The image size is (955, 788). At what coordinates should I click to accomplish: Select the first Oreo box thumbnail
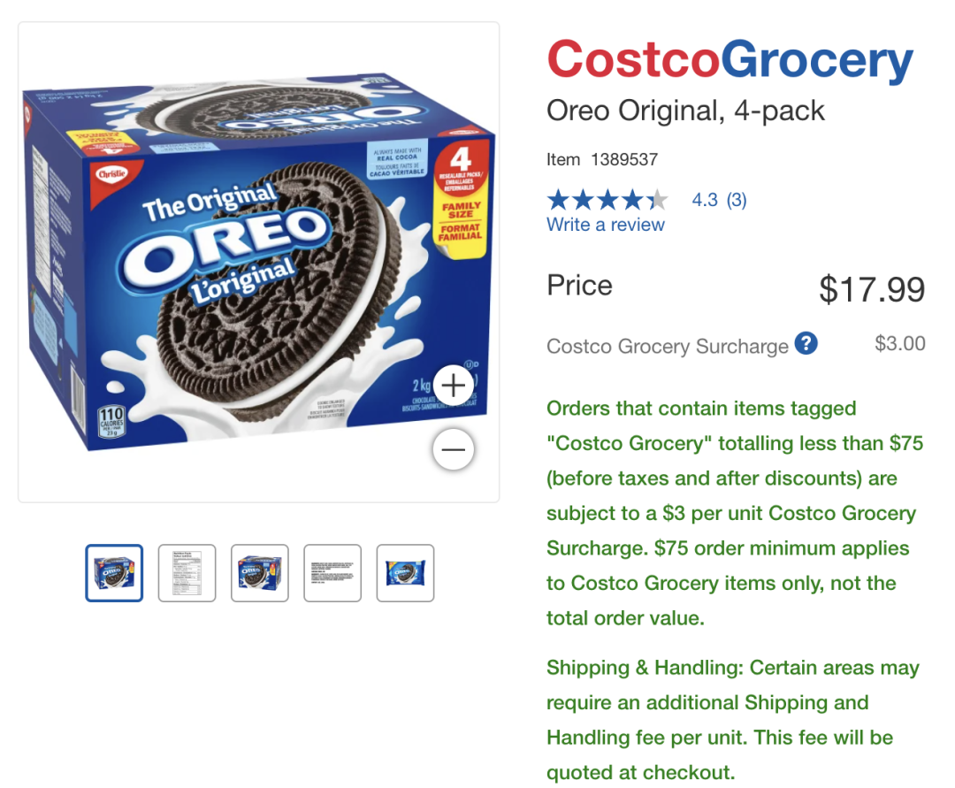(x=114, y=573)
